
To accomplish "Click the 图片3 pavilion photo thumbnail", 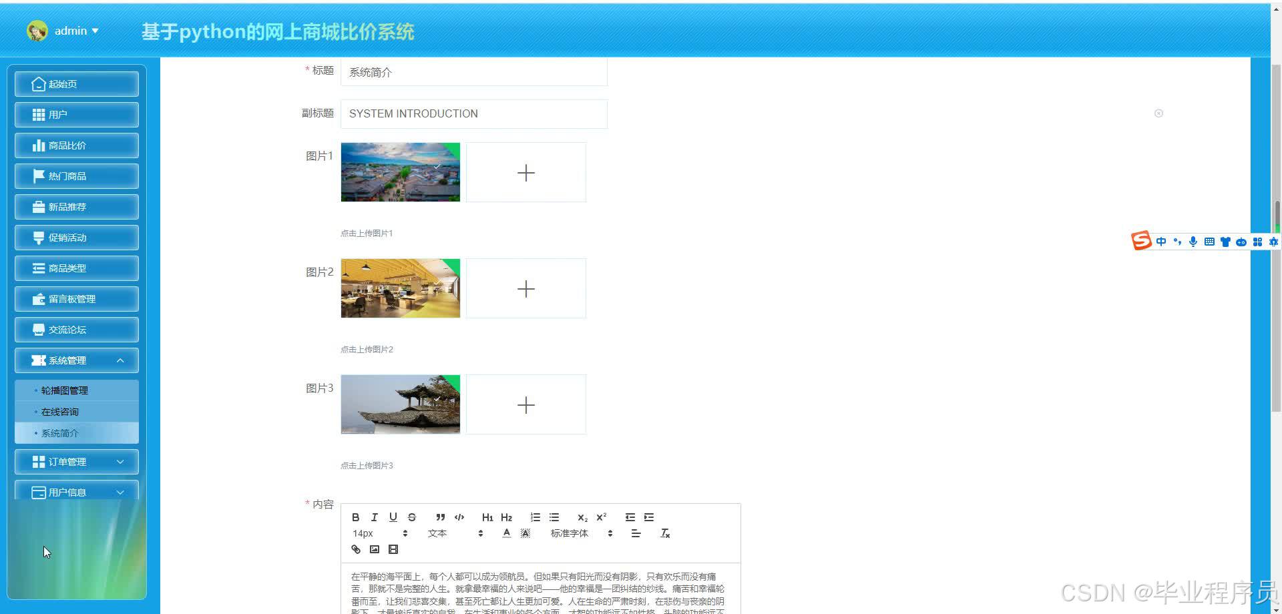I will 401,404.
